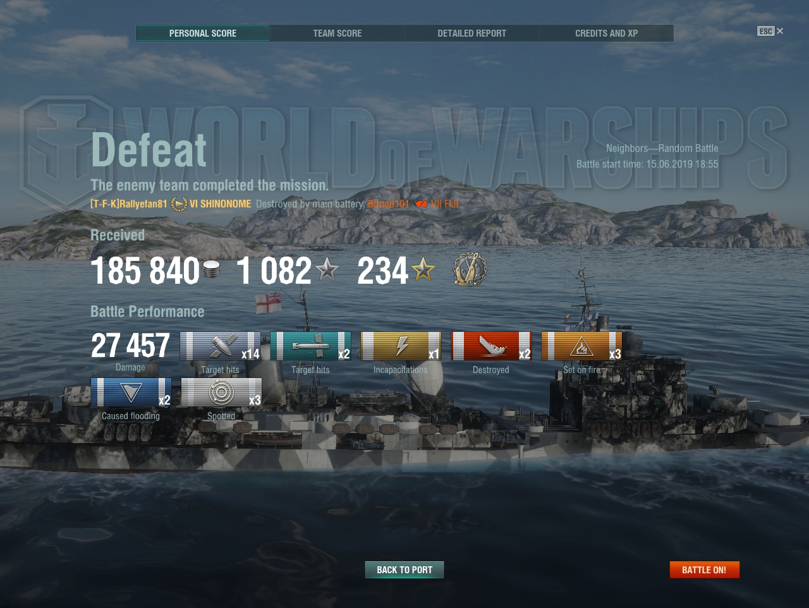Click the grey Spotted ribbon
The width and height of the screenshot is (809, 608).
221,392
